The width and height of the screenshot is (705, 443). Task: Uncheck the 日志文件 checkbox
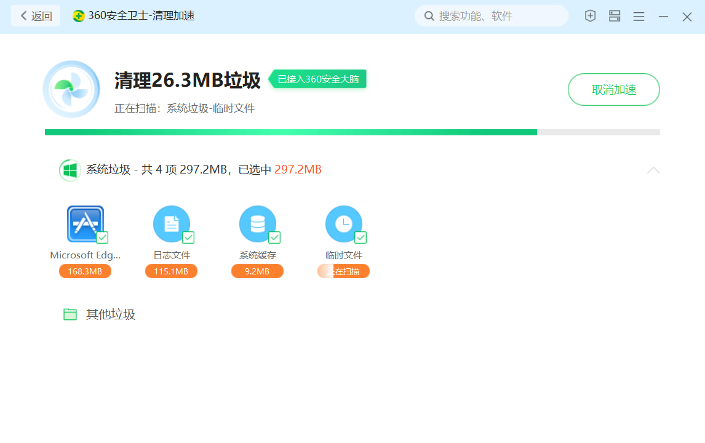[x=188, y=237]
